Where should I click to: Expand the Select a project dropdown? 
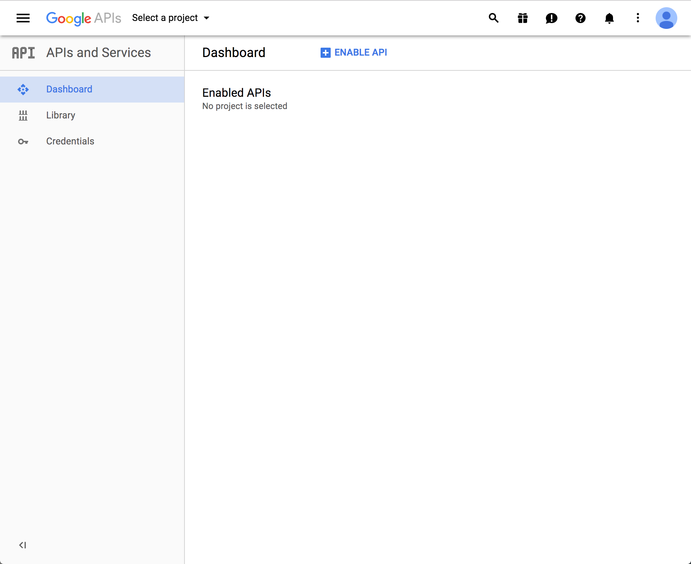tap(165, 18)
